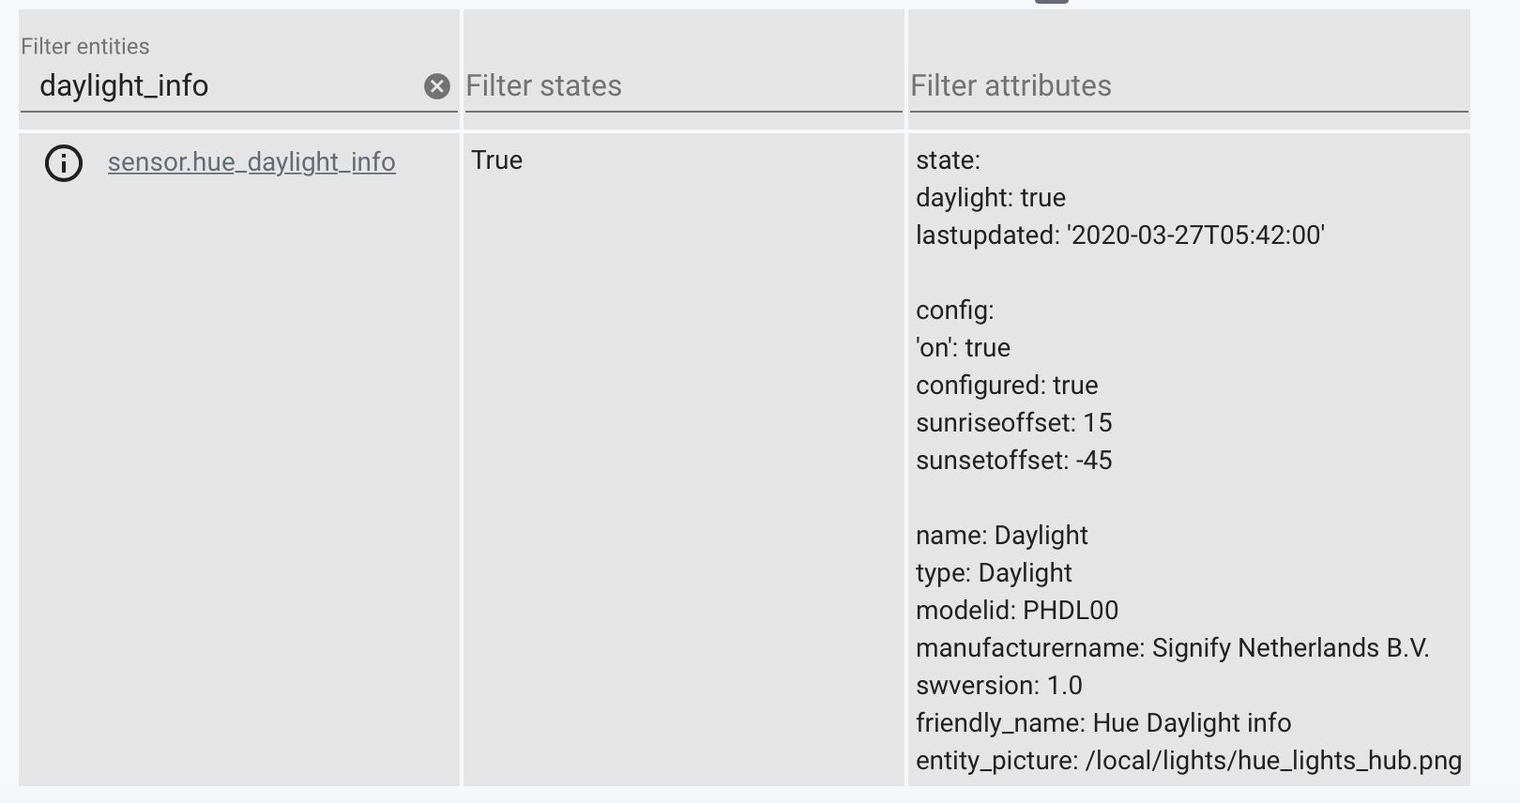Image resolution: width=1520 pixels, height=803 pixels.
Task: Click the lastupdated timestamp attribute
Action: 1119,235
